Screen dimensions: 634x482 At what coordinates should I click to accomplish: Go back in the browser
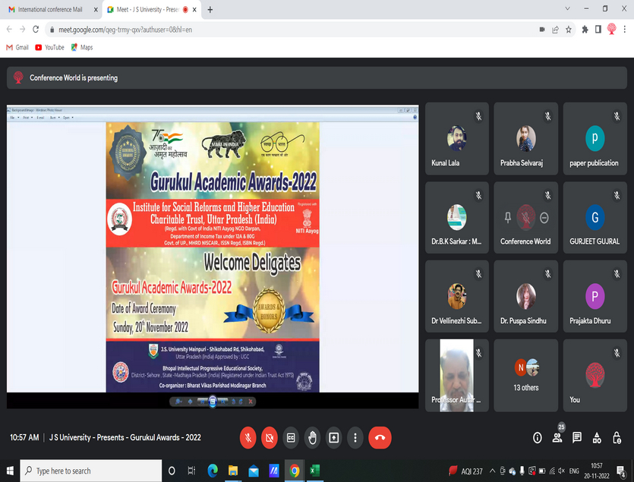pyautogui.click(x=9, y=29)
